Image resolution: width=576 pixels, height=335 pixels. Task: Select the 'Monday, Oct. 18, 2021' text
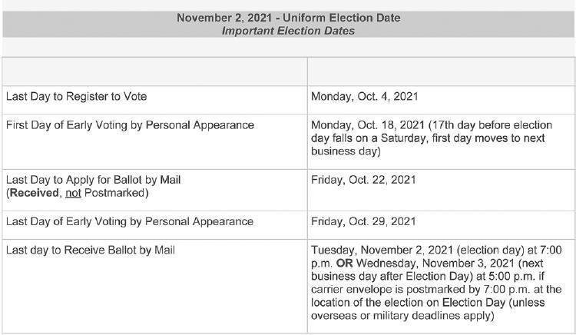coord(368,125)
